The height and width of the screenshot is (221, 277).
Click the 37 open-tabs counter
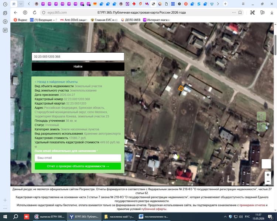pyautogui.click(x=14, y=4)
